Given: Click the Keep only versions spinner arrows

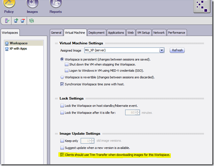Looking at the screenshot, I should tap(92, 141).
